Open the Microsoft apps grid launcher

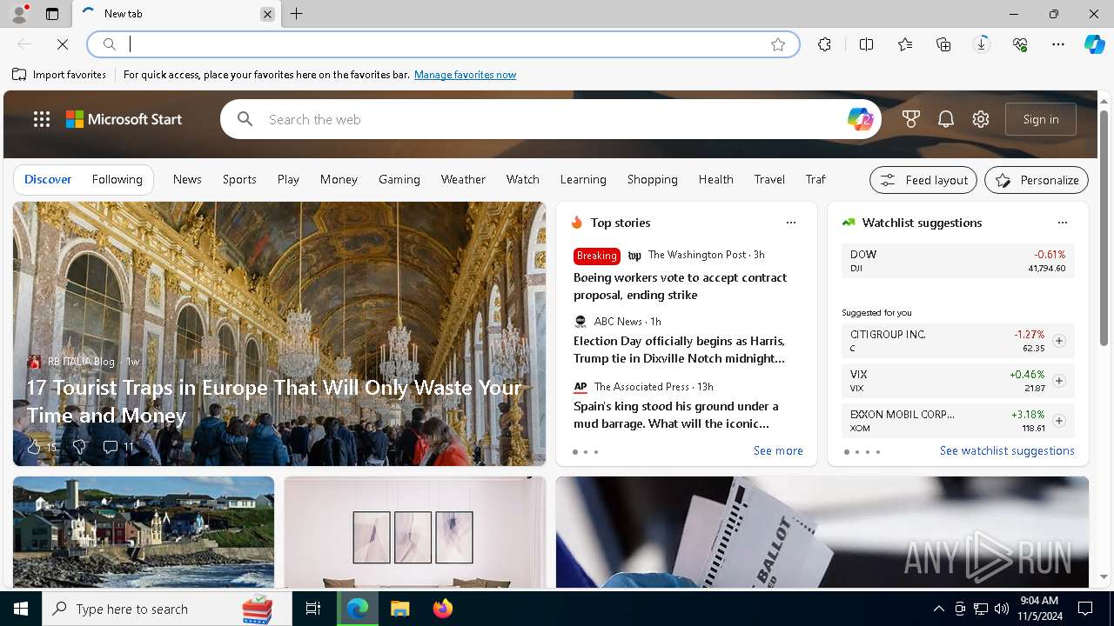click(x=42, y=119)
